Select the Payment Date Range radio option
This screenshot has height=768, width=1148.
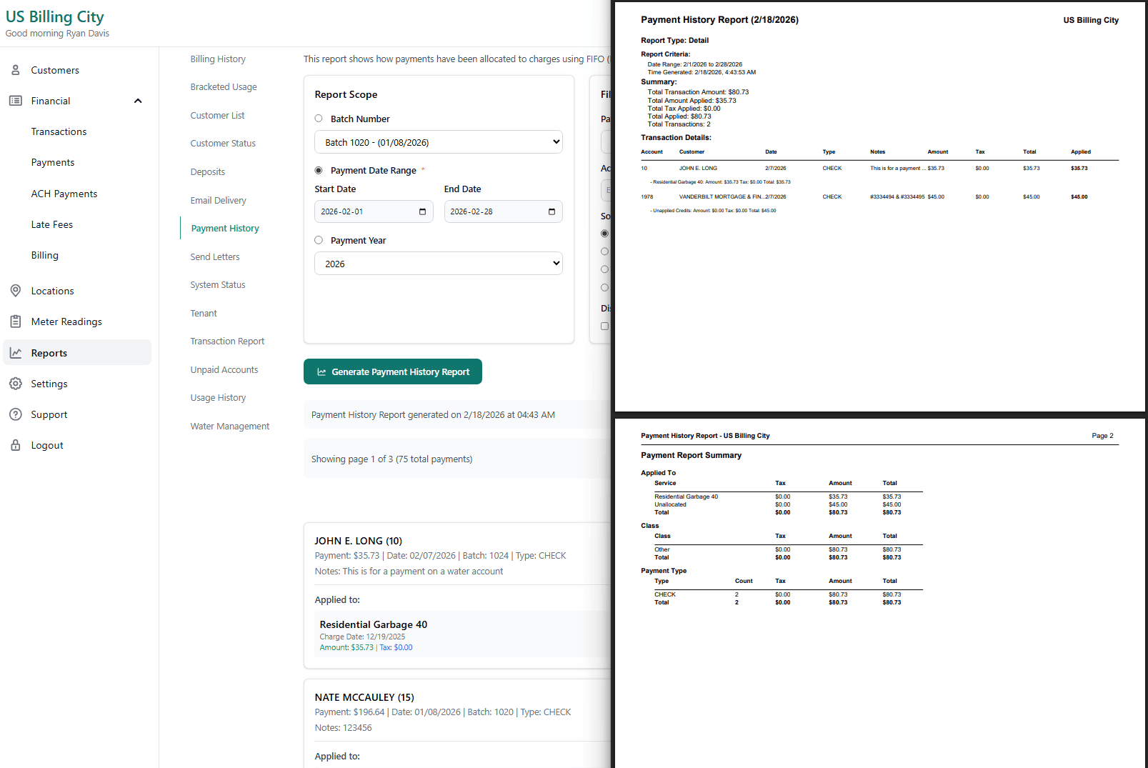click(x=319, y=170)
